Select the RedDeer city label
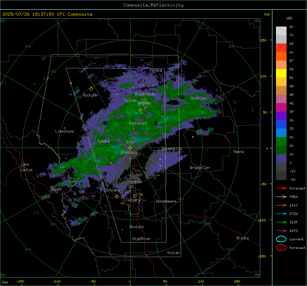The image size is (307, 286). pyautogui.click(x=145, y=103)
